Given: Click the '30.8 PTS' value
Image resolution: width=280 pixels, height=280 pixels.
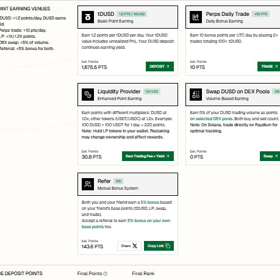Looking at the screenshot, I should (x=92, y=157).
